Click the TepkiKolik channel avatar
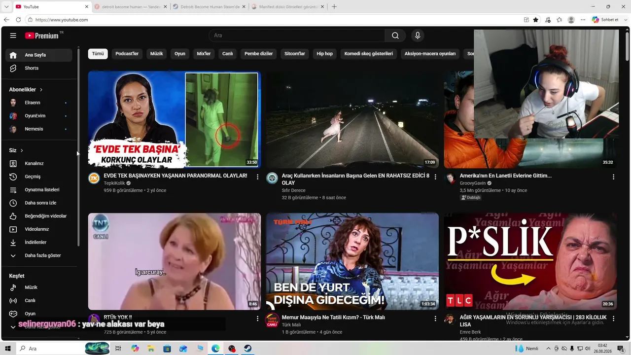 tap(94, 178)
